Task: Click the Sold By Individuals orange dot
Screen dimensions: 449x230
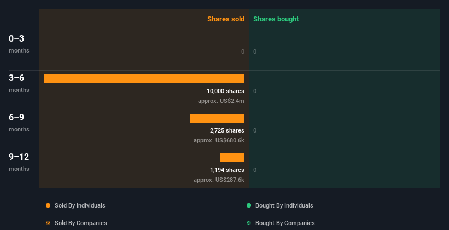Action: coord(48,205)
